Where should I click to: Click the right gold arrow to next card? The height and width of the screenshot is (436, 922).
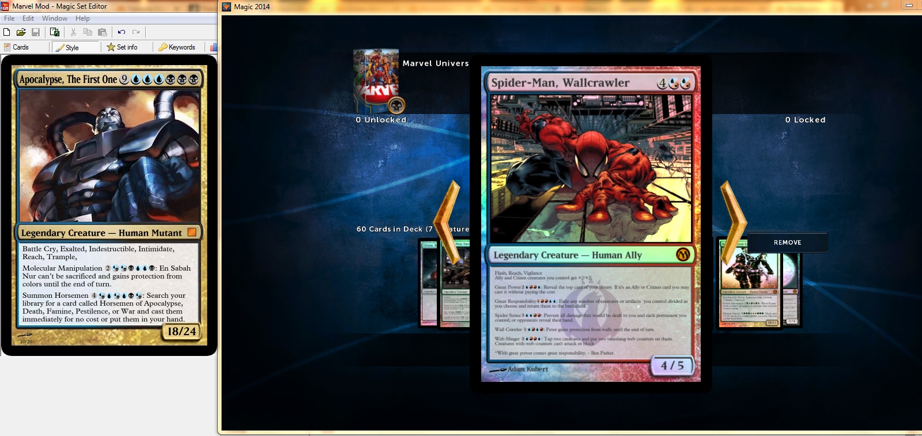(734, 223)
